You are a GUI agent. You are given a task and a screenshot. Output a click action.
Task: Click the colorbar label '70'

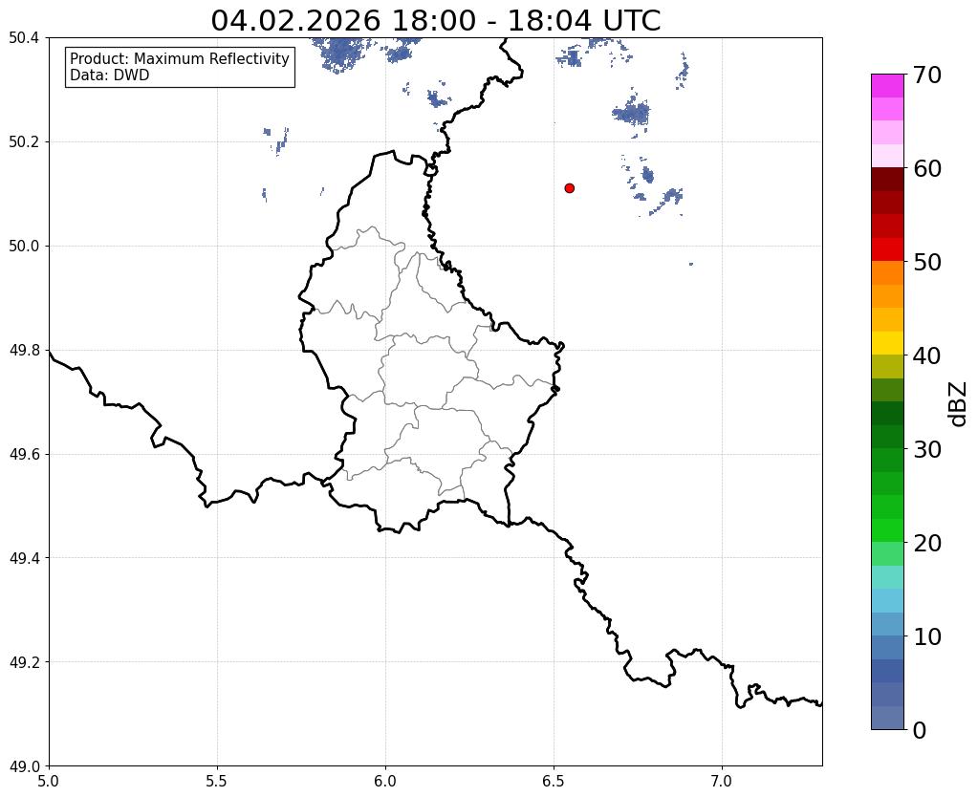[927, 75]
